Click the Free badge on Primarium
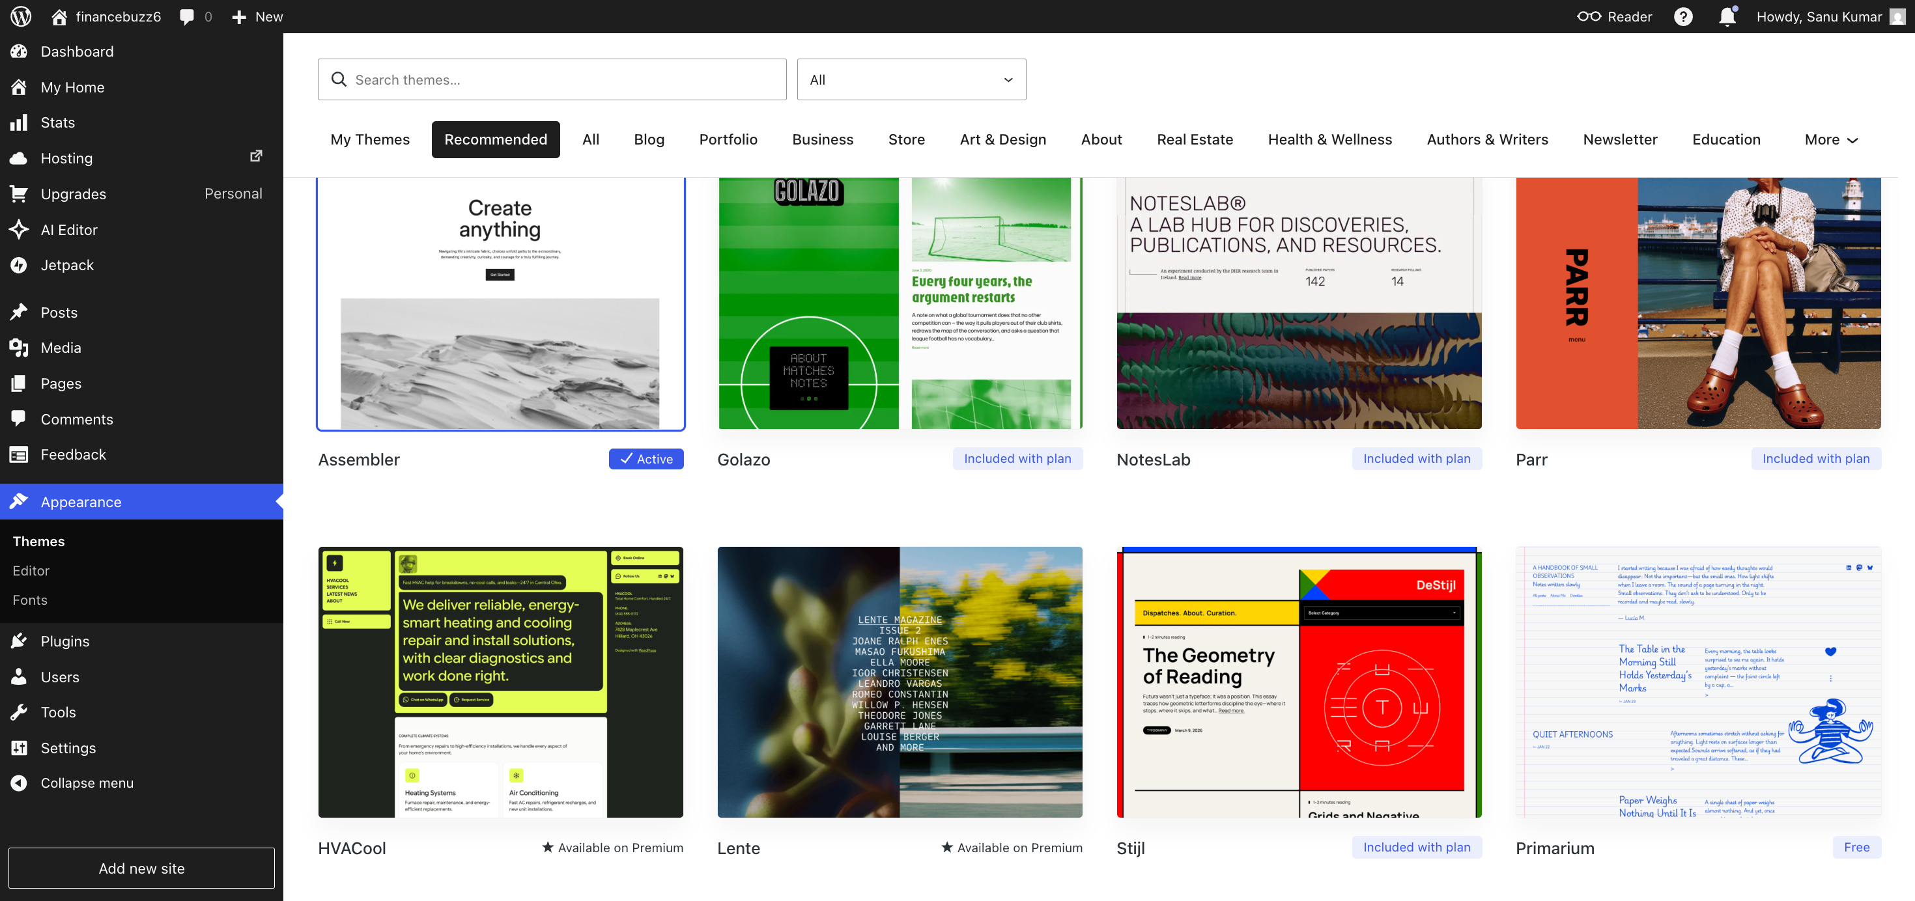The width and height of the screenshot is (1915, 901). 1856,848
